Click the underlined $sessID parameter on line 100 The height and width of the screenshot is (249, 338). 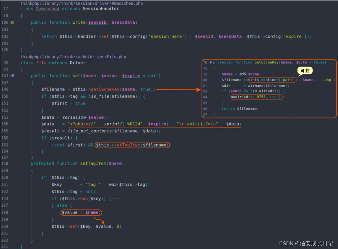tap(97, 22)
